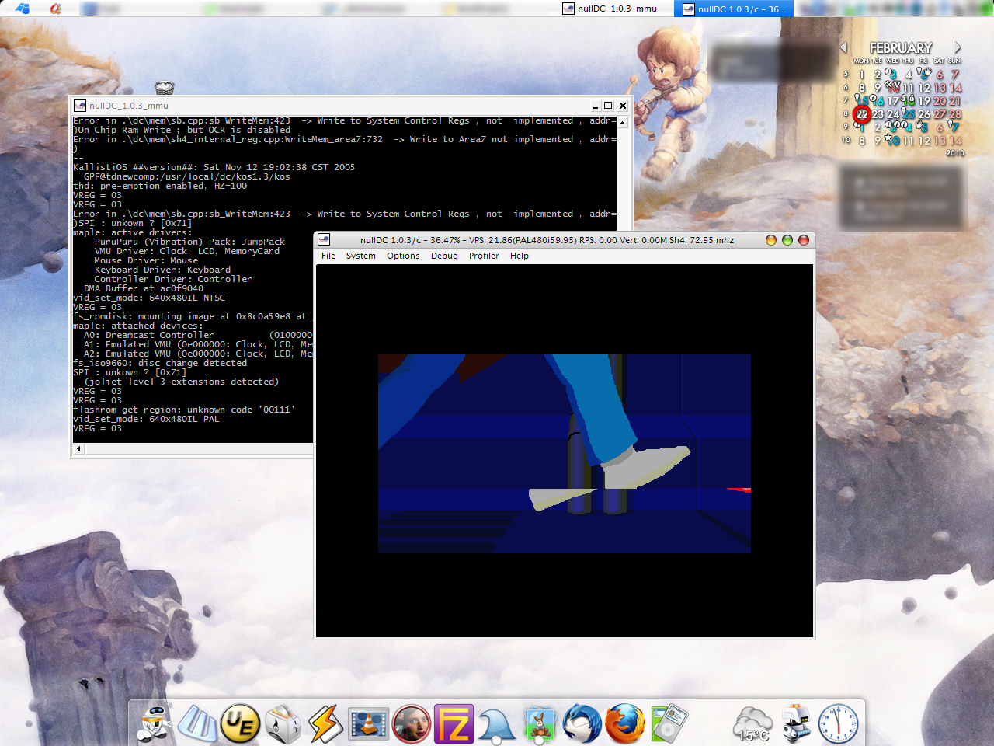Go to previous month in calendar widget
Screen dimensions: 994x746
[844, 47]
